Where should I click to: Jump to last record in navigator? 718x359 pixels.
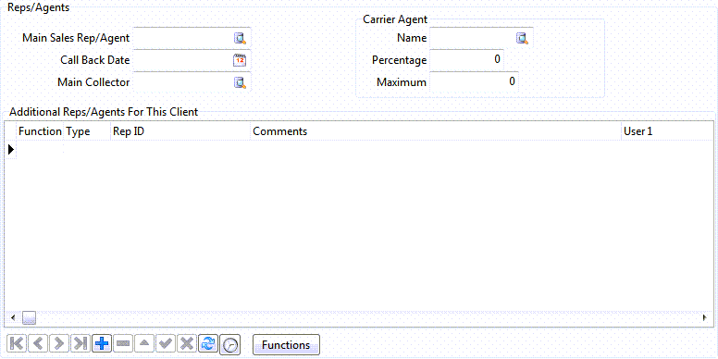click(x=80, y=343)
